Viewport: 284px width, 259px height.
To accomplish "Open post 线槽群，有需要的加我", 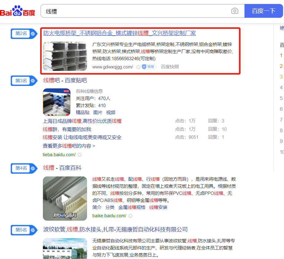I will pyautogui.click(x=67, y=129).
